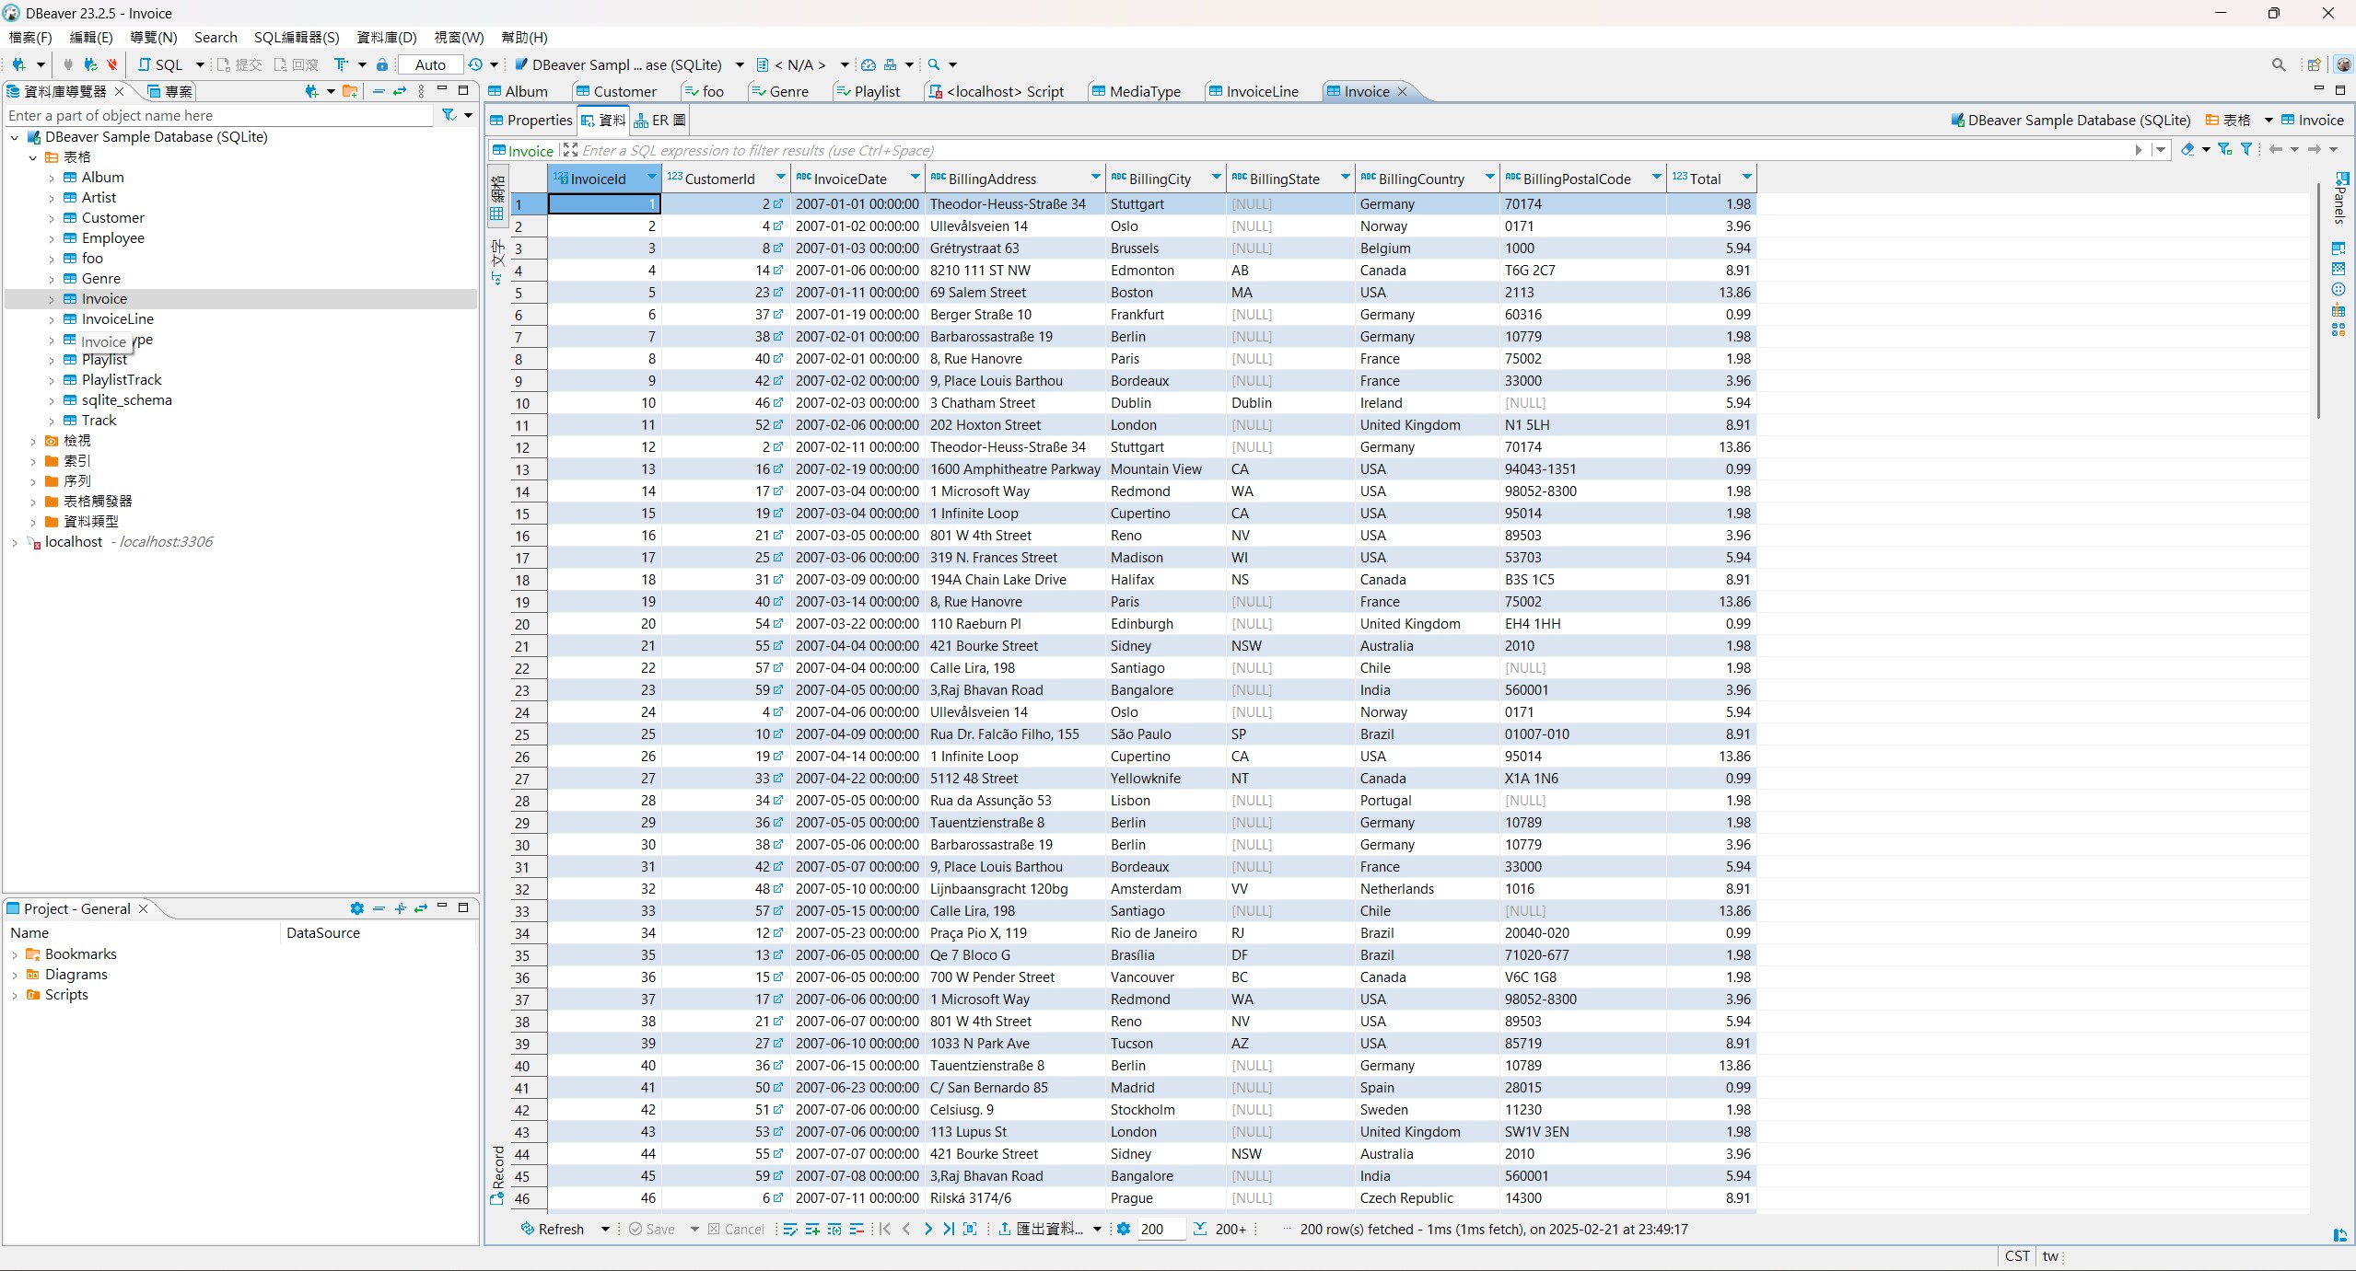Image resolution: width=2356 pixels, height=1271 pixels.
Task: Open the SQL編輯器(S) menu
Action: click(297, 37)
